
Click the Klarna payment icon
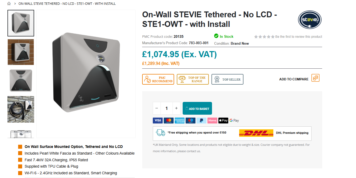click(212, 121)
